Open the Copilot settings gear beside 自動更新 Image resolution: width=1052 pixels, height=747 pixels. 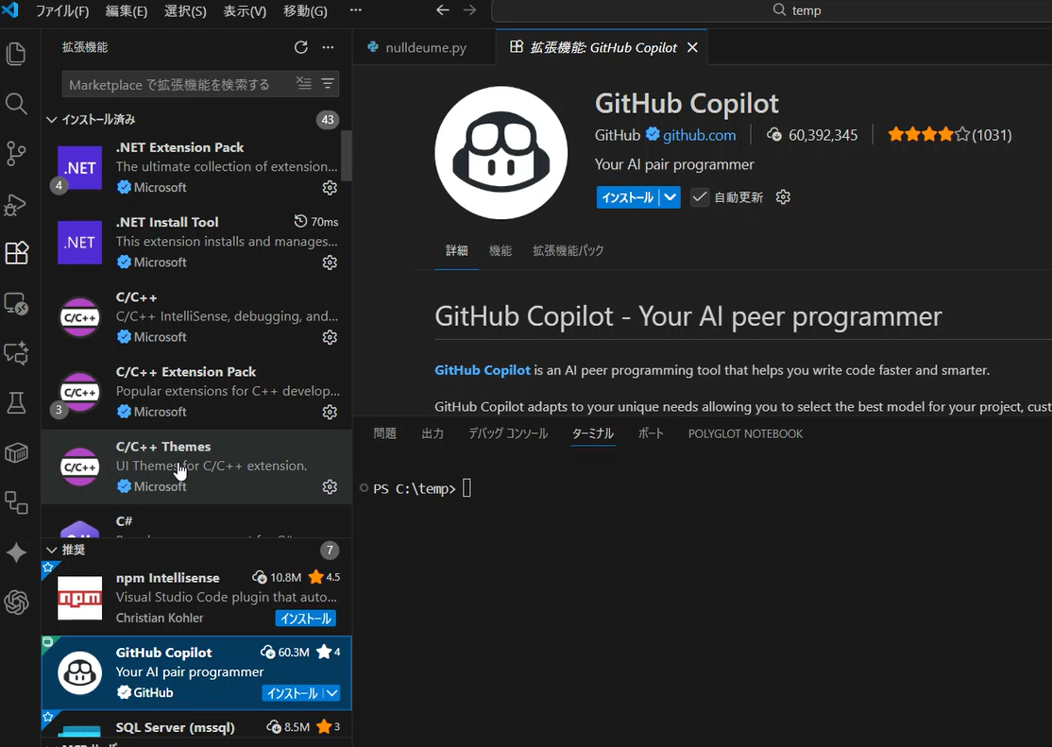[782, 196]
